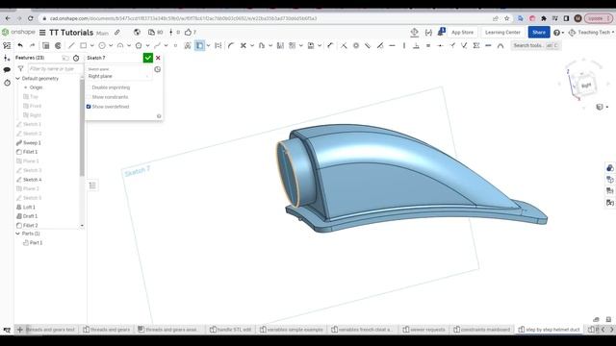Viewport: 616px width, 346px height.
Task: Switch to the threads and gears tab
Action: coord(107,330)
